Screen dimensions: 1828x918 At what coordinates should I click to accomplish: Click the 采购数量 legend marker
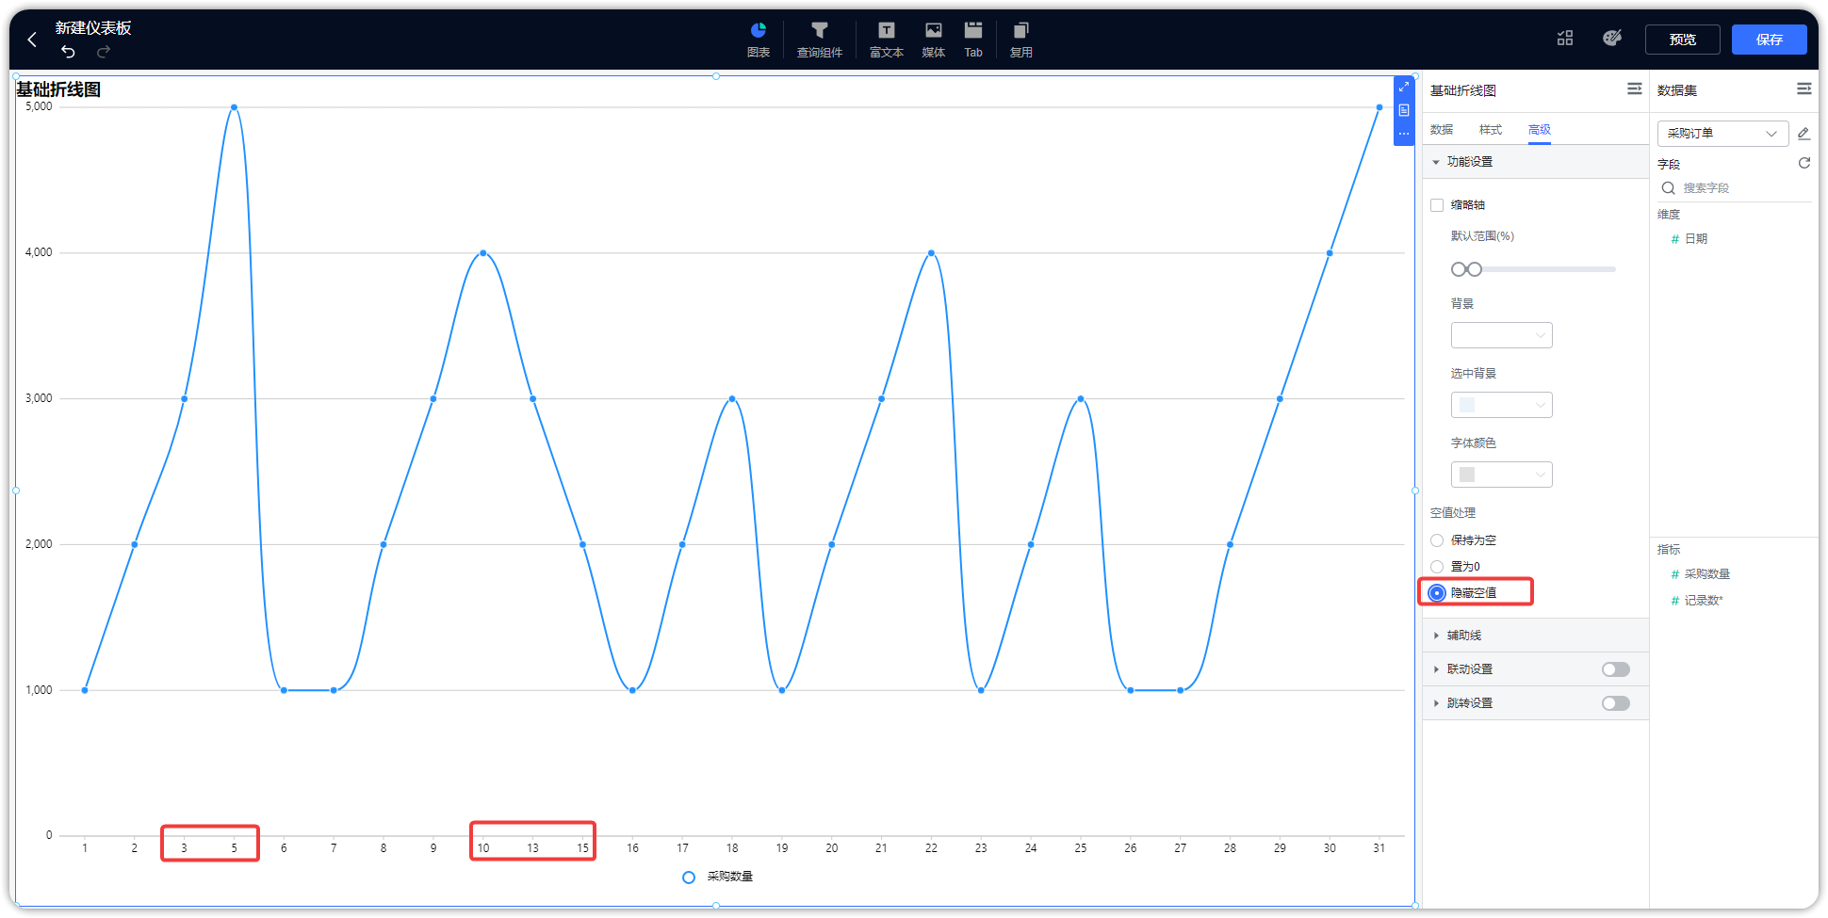click(x=689, y=878)
